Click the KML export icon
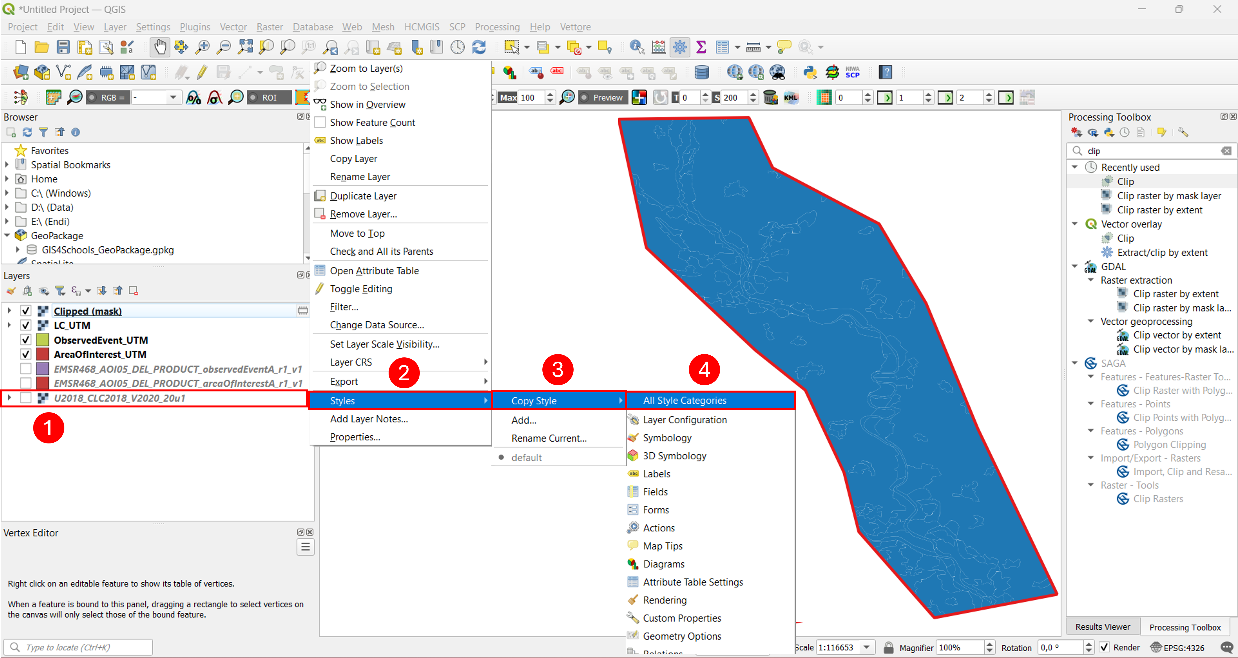Viewport: 1238px width, 658px height. [791, 98]
